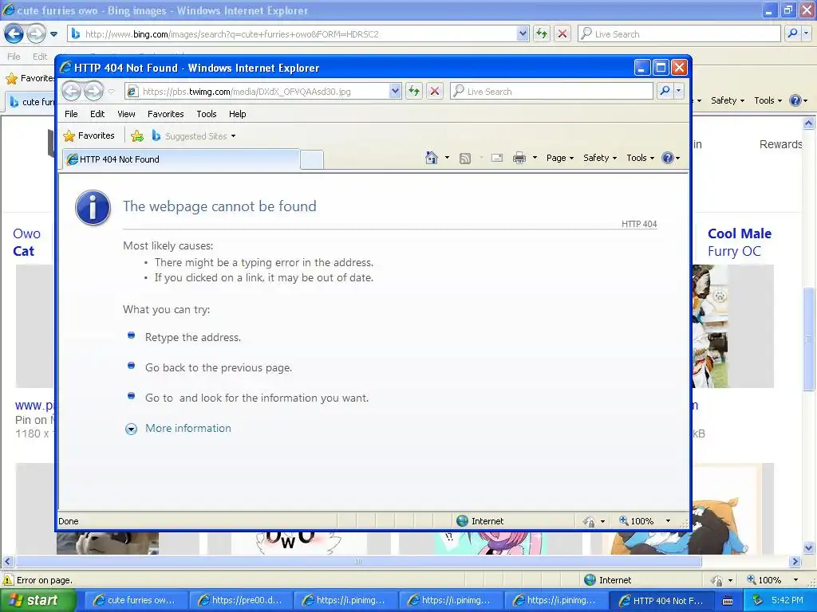
Task: Click Back arrow in HTTP 404 window
Action: 71,91
